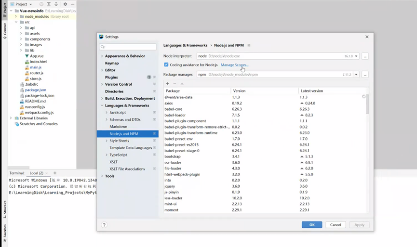Click Select Opened File target icon
The image size is (417, 247).
point(41,4)
